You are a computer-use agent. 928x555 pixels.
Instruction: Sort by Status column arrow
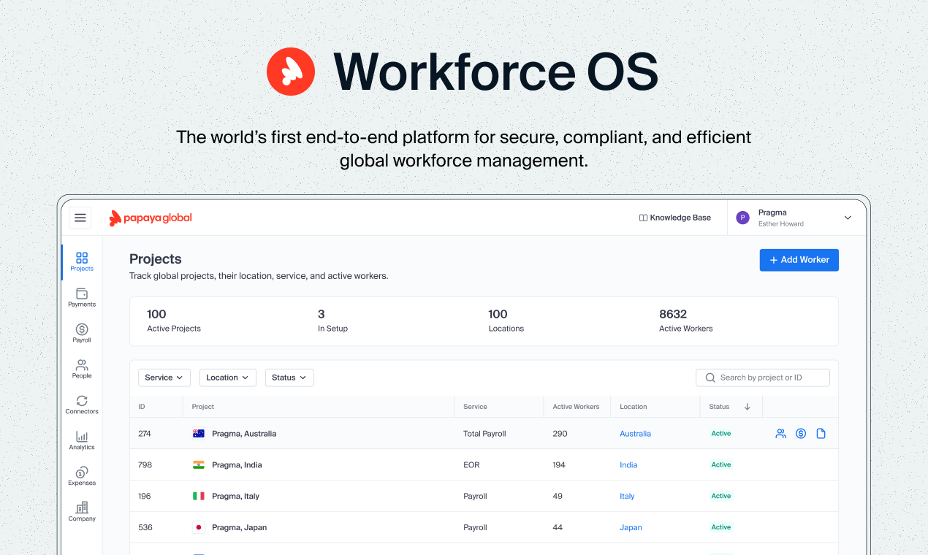point(747,407)
